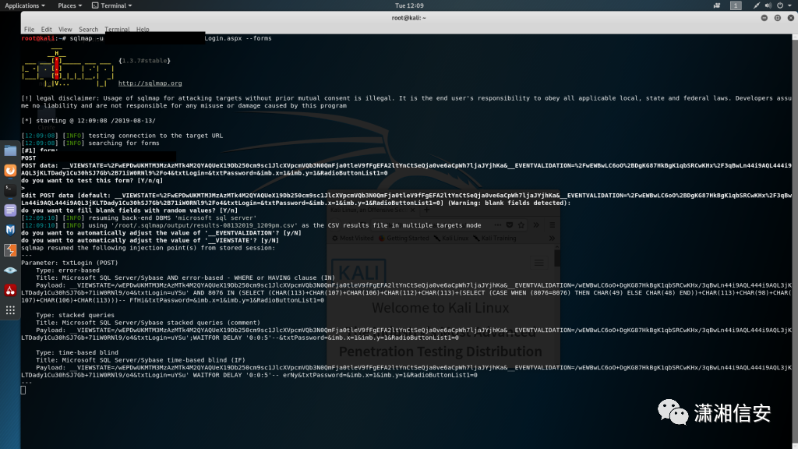
Task: Open the Search menu
Action: 89,30
